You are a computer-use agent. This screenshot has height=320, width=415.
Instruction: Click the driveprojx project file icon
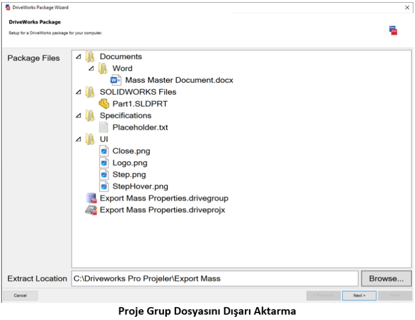[91, 210]
